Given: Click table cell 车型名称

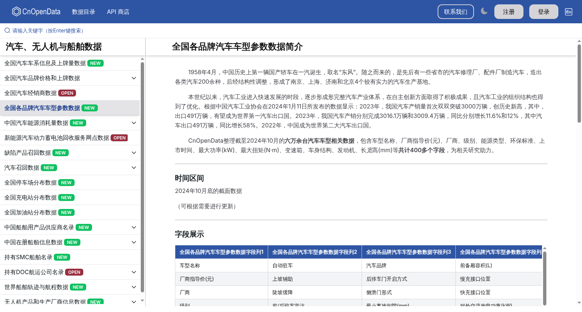Looking at the screenshot, I should tap(221, 265).
